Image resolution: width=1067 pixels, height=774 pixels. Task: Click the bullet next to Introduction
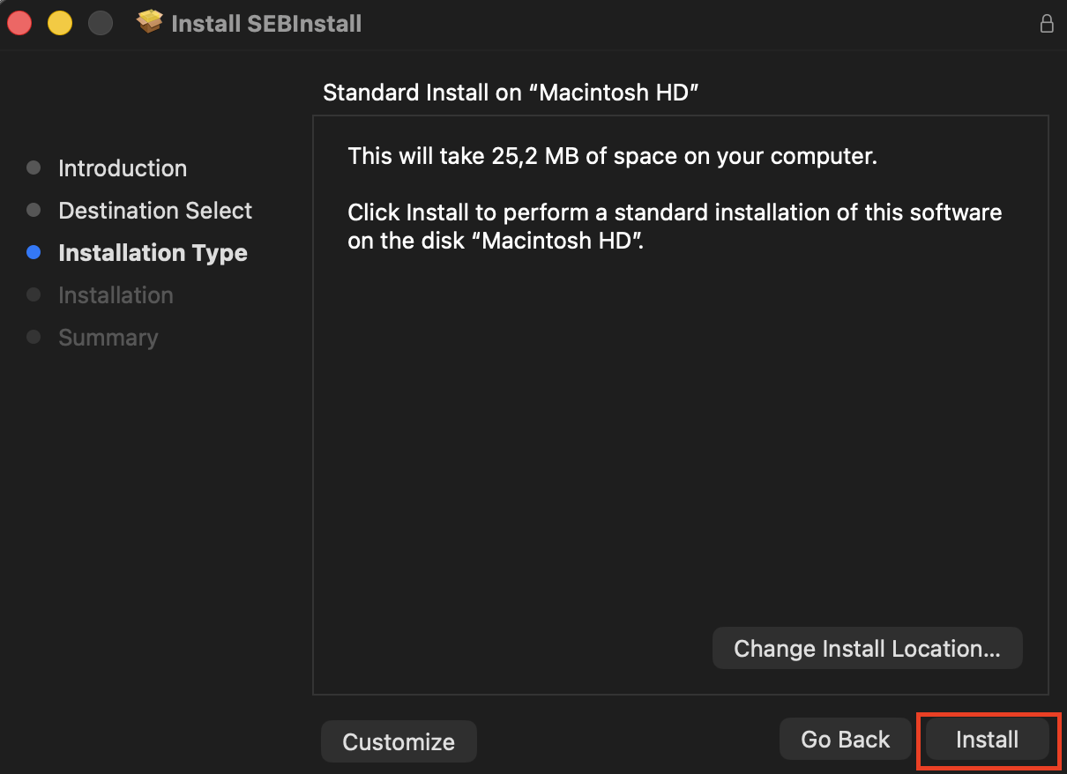[34, 167]
